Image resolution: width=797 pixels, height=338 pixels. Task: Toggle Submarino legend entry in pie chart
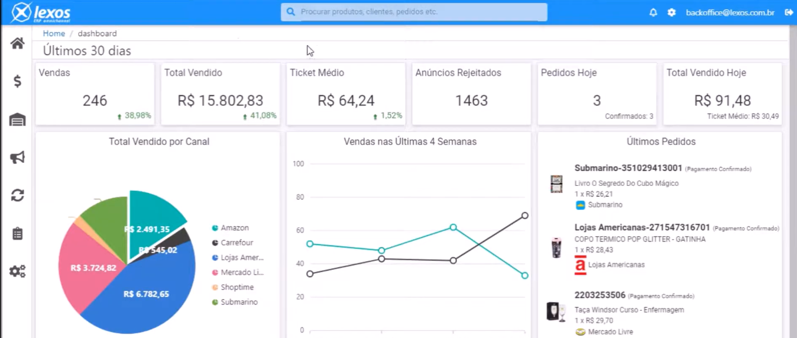click(x=238, y=302)
